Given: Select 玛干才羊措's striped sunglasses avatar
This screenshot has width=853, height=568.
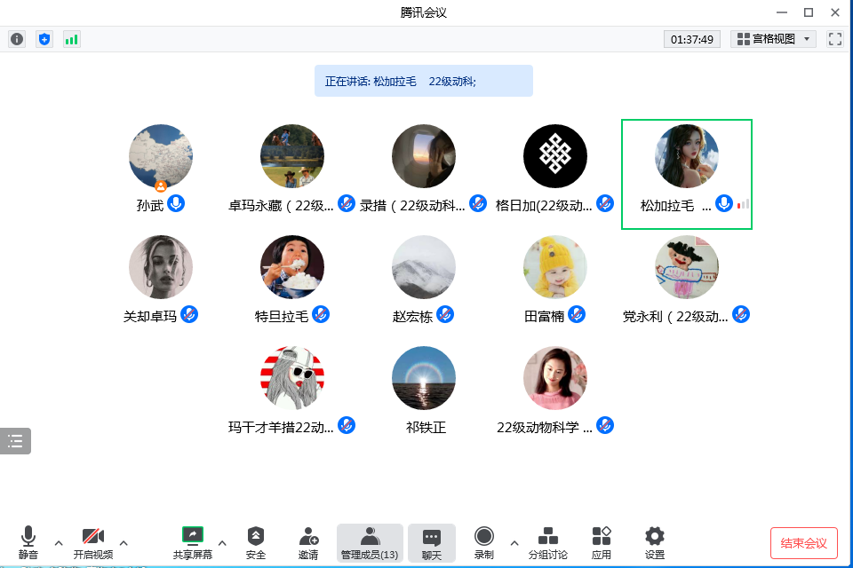Looking at the screenshot, I should click(292, 378).
